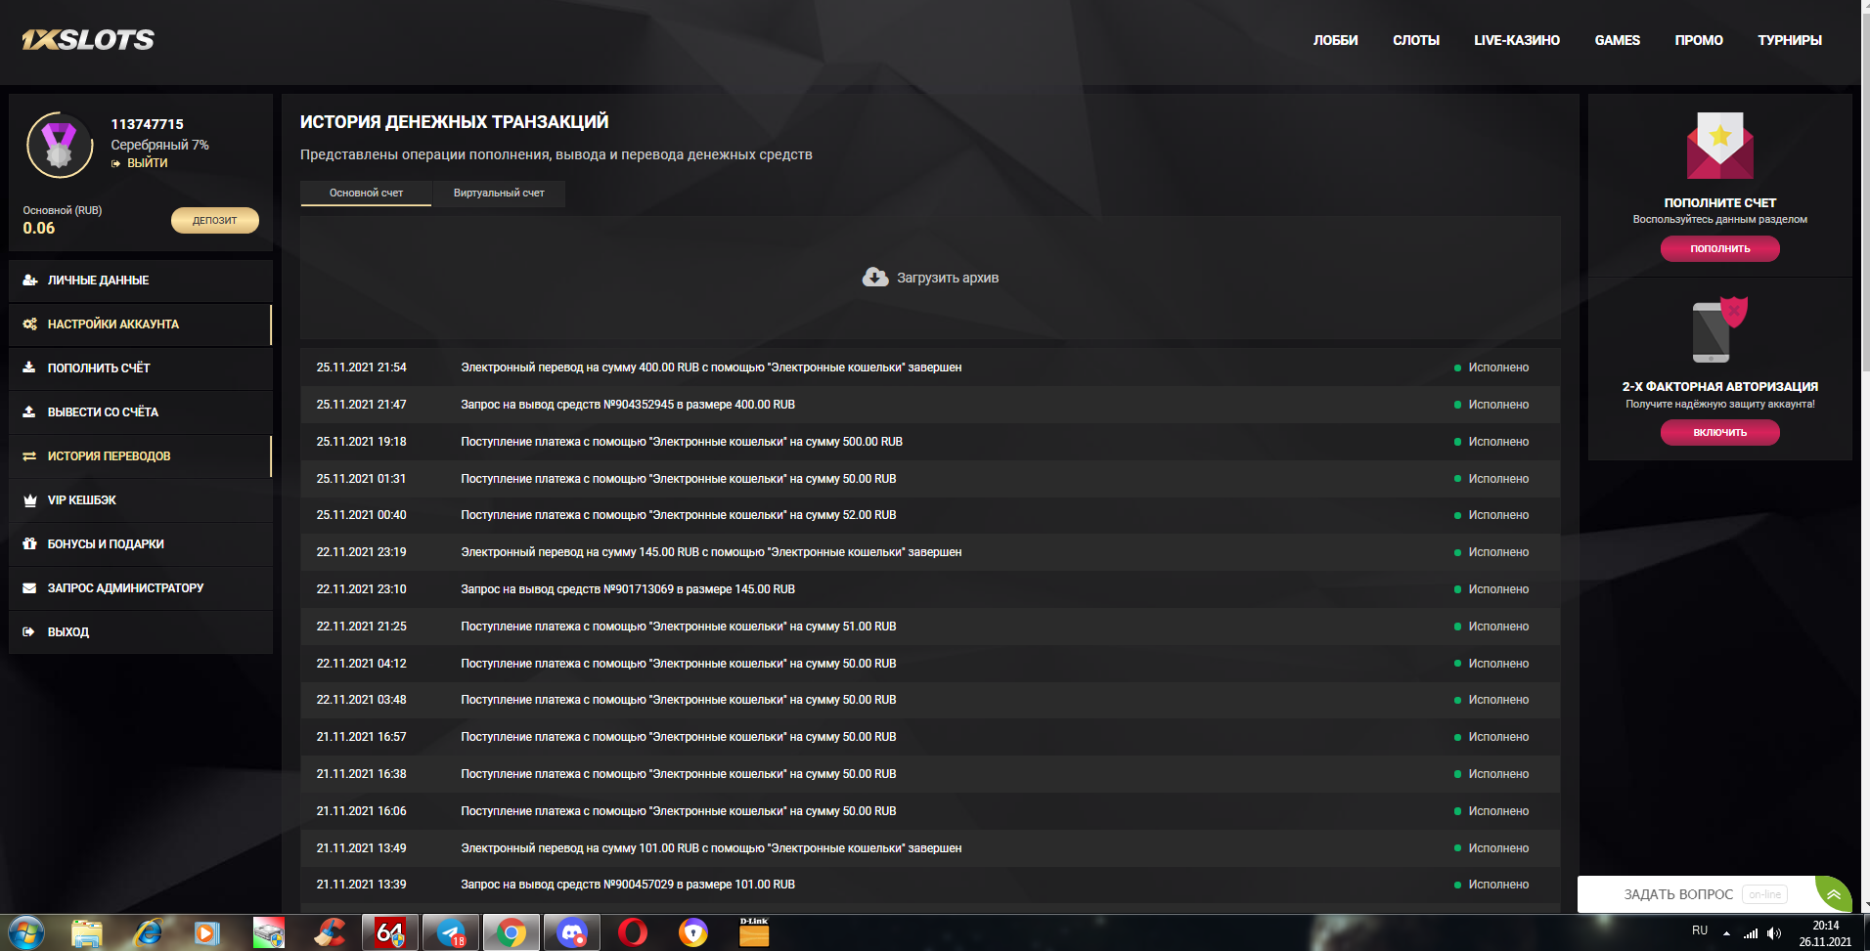This screenshot has height=951, width=1870.
Task: Click ВКЛЮЧИТЬ for two-factor authorization
Action: 1720,433
